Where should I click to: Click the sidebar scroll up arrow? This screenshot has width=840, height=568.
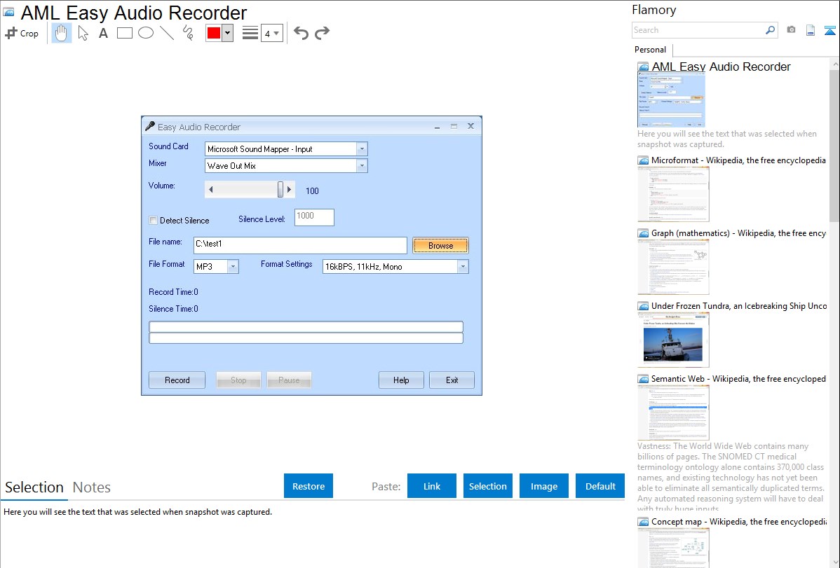tap(835, 64)
